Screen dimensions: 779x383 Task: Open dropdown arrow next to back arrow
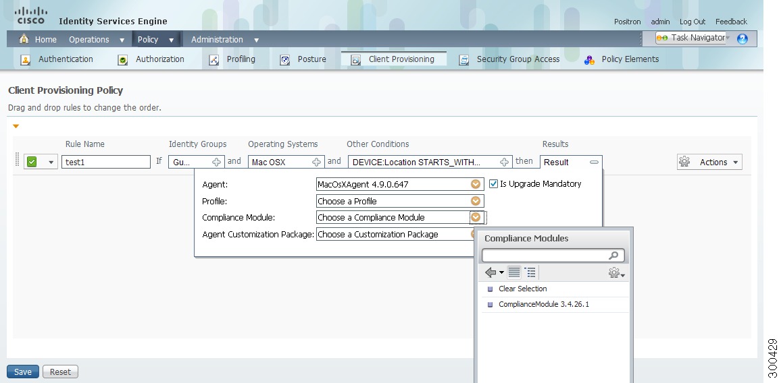click(x=501, y=273)
